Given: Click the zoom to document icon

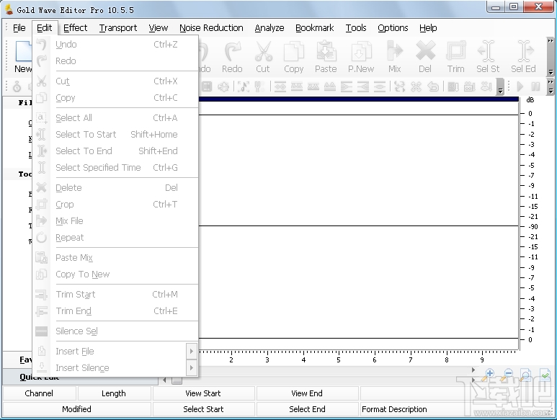Looking at the screenshot, I should coord(525,375).
